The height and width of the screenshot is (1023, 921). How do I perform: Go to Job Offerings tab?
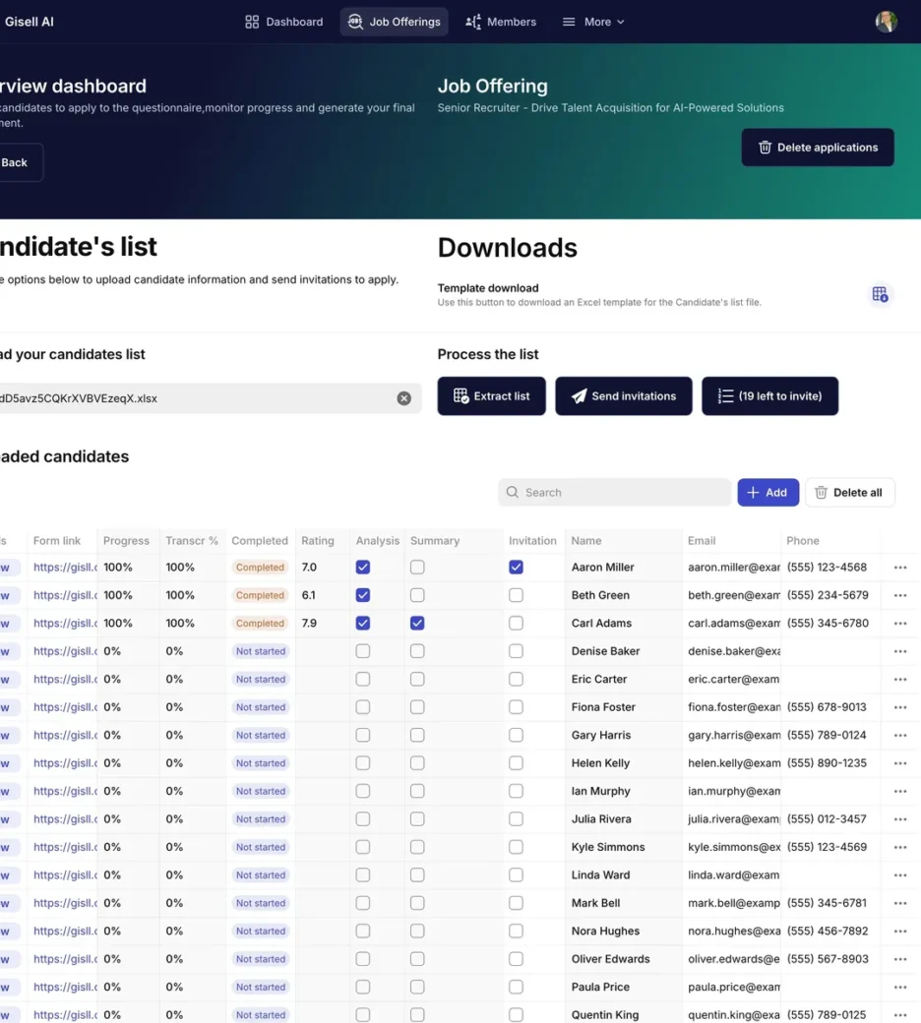click(394, 22)
